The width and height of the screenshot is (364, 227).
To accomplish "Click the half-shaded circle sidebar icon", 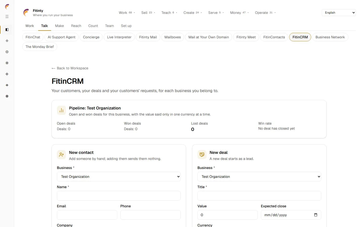I will (7, 52).
